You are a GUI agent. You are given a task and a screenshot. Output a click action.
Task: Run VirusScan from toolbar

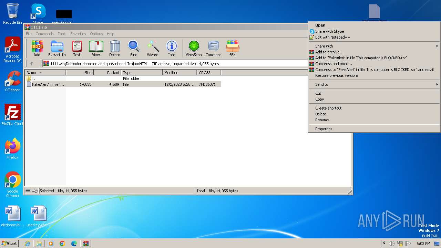[194, 49]
